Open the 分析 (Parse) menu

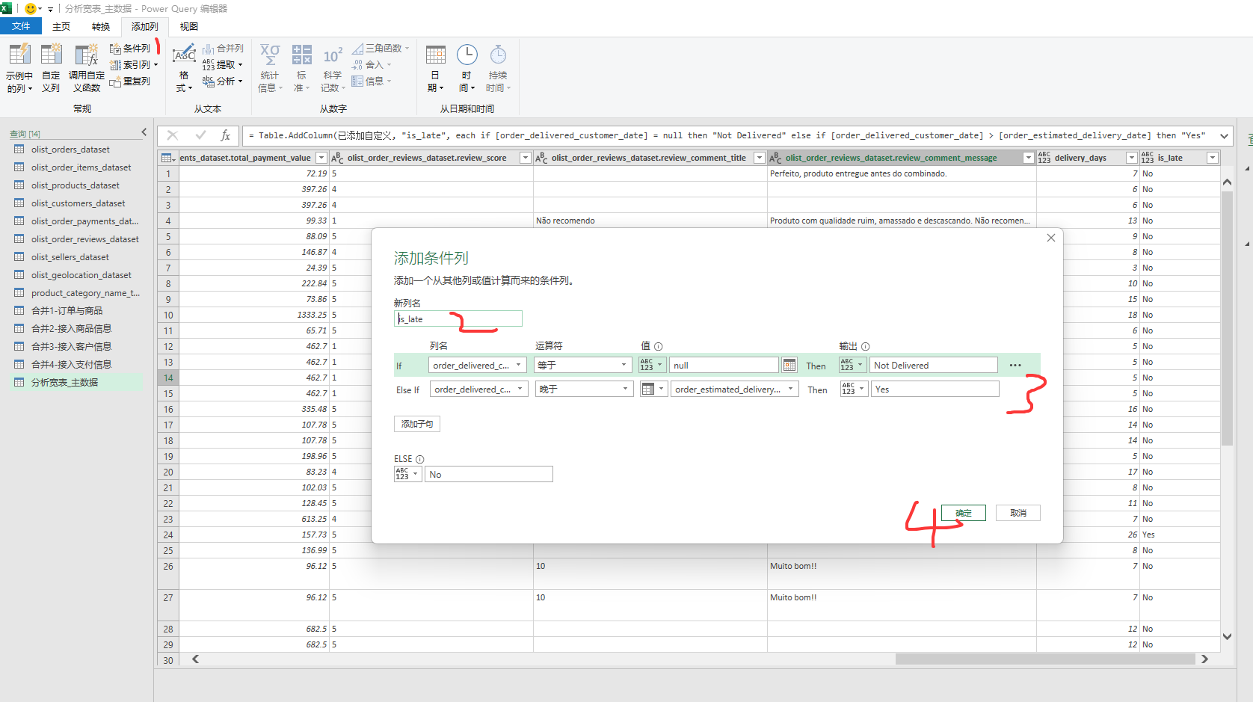tap(223, 81)
